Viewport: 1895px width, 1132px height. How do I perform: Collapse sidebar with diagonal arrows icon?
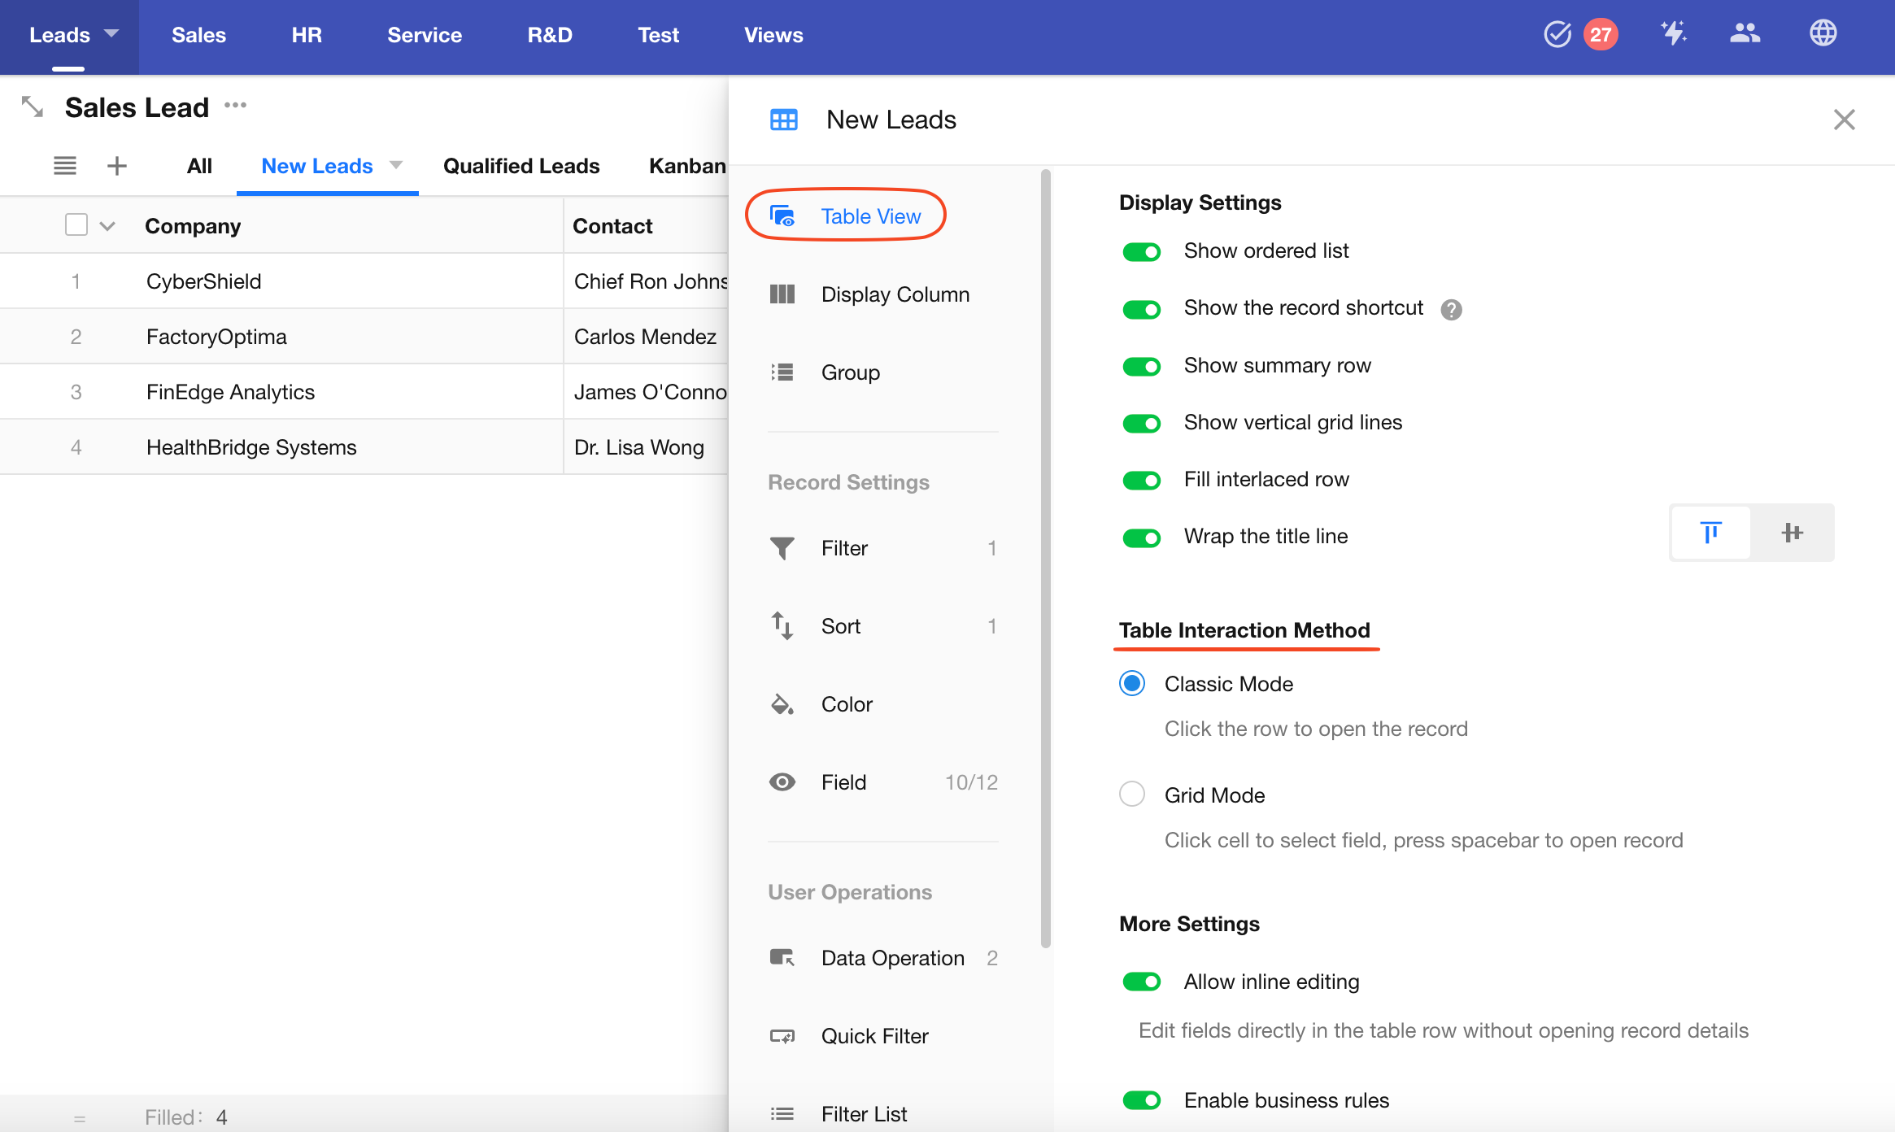click(33, 107)
